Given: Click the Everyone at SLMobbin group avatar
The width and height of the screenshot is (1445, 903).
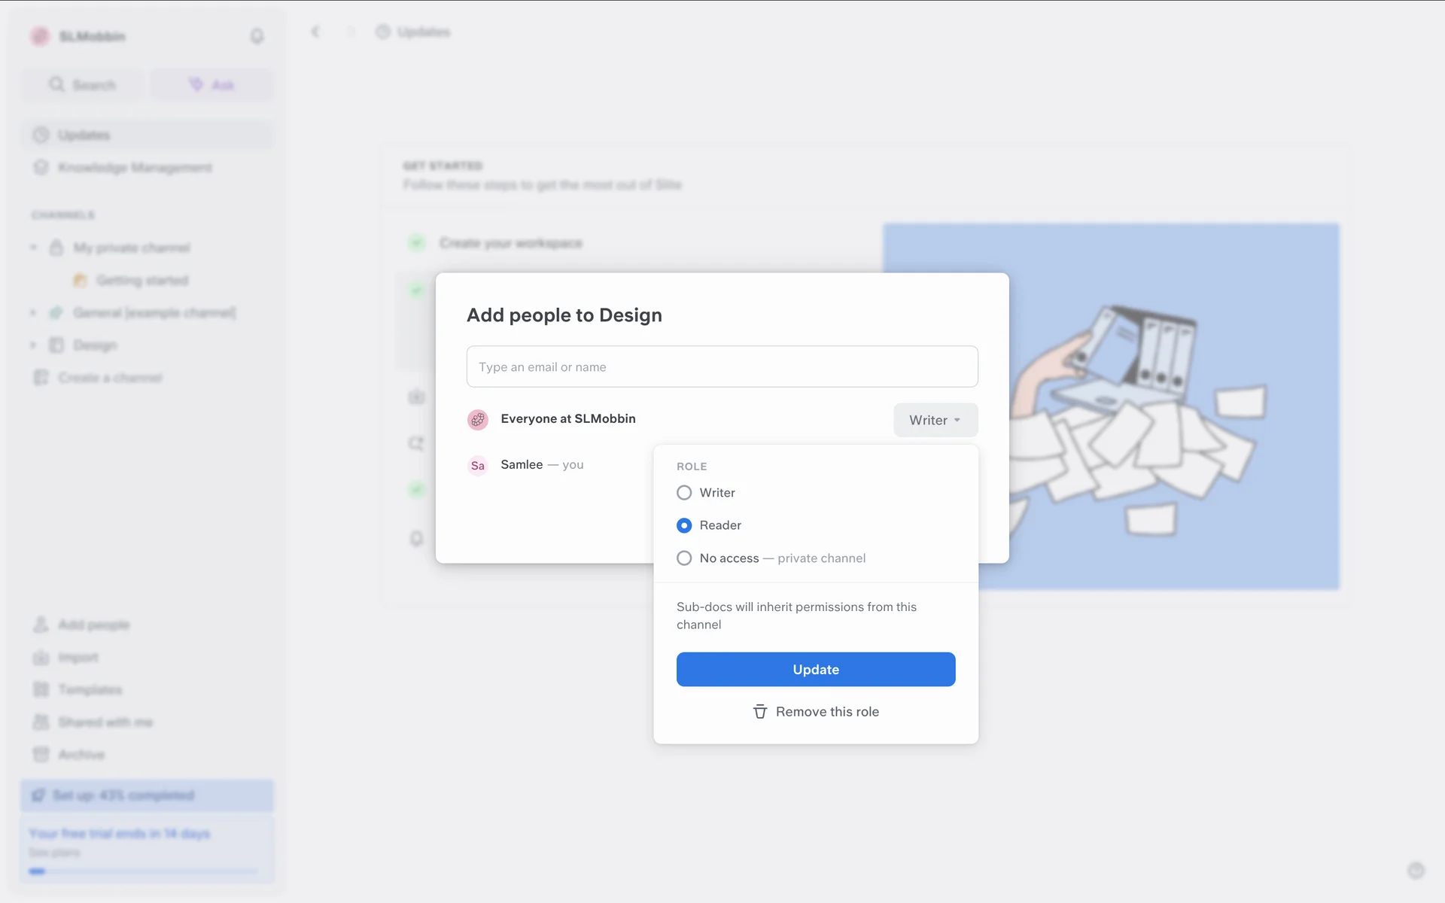Looking at the screenshot, I should [478, 419].
